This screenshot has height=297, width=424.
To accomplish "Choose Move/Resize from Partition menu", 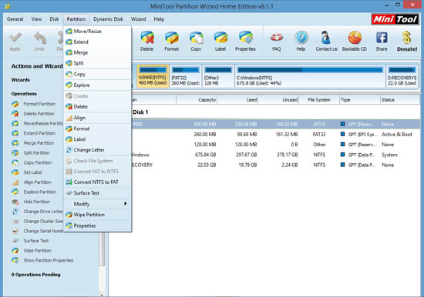I will [x=97, y=32].
